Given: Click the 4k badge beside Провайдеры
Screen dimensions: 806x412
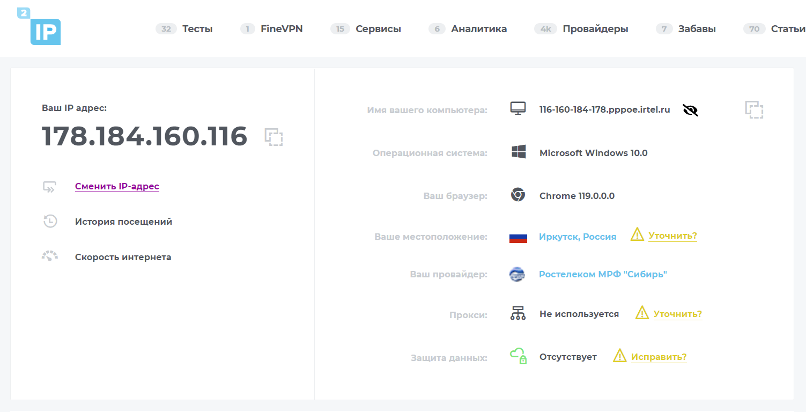Looking at the screenshot, I should 545,29.
